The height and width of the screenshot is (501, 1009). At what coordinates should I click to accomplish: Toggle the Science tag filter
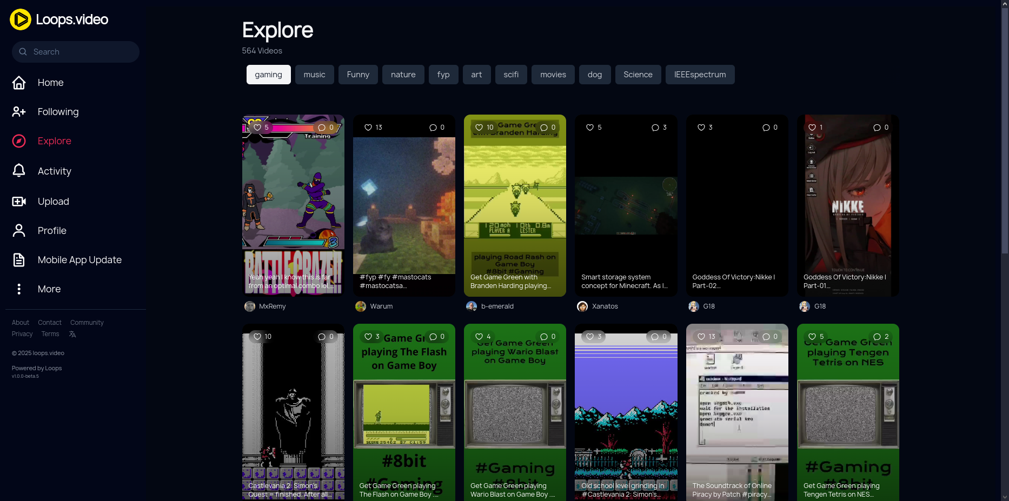coord(638,75)
